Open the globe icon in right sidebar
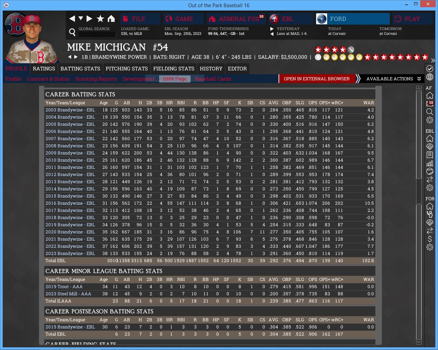This screenshot has height=350, width=438. [x=430, y=77]
